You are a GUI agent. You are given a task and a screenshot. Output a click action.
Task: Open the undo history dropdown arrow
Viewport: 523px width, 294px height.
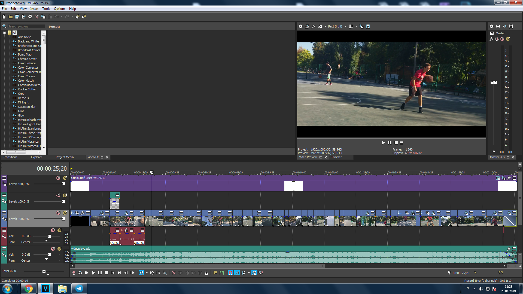pos(62,17)
